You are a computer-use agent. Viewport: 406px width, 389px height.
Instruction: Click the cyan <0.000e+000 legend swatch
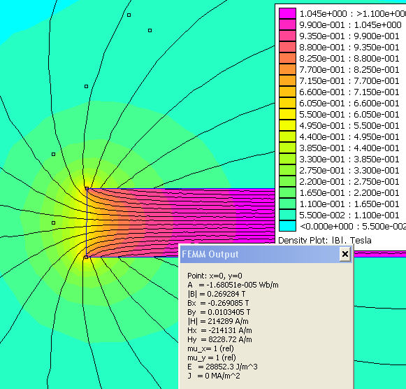287,226
